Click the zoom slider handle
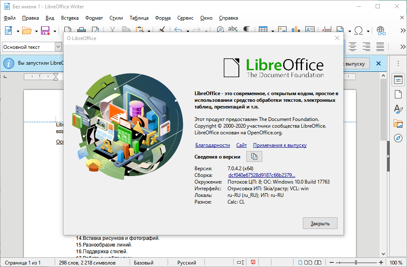The image size is (407, 267). tap(356, 262)
